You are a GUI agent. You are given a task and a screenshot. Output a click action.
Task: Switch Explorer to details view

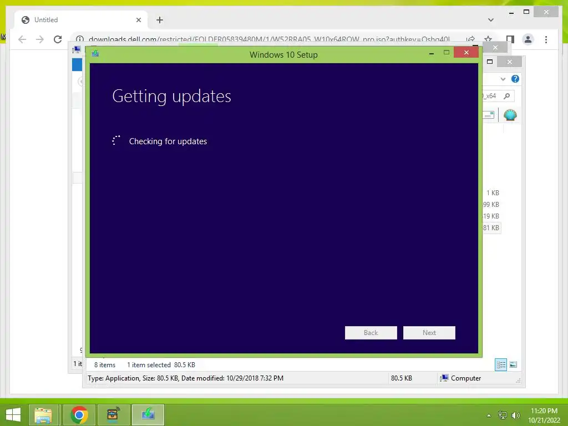click(501, 364)
